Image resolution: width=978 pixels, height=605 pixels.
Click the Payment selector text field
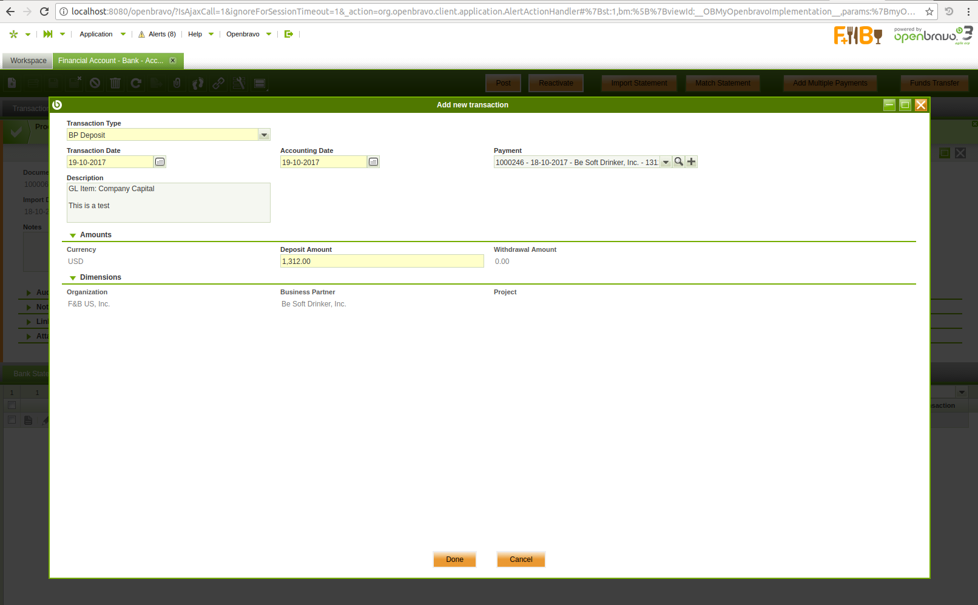(x=576, y=162)
